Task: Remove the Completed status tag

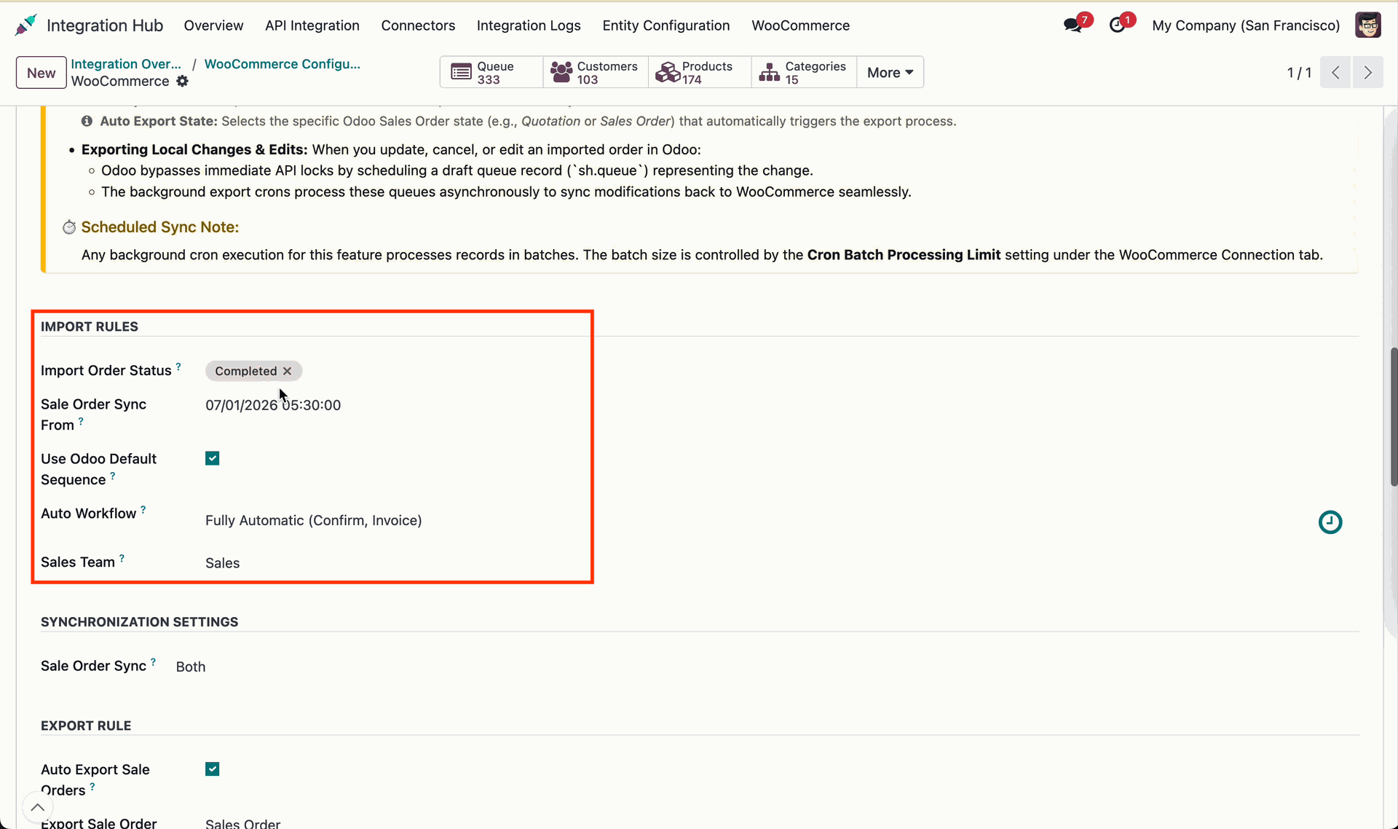Action: (288, 371)
